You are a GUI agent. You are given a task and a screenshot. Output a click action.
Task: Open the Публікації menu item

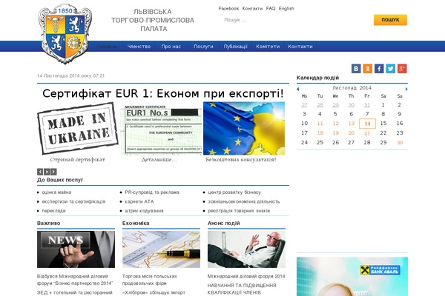coord(236,47)
